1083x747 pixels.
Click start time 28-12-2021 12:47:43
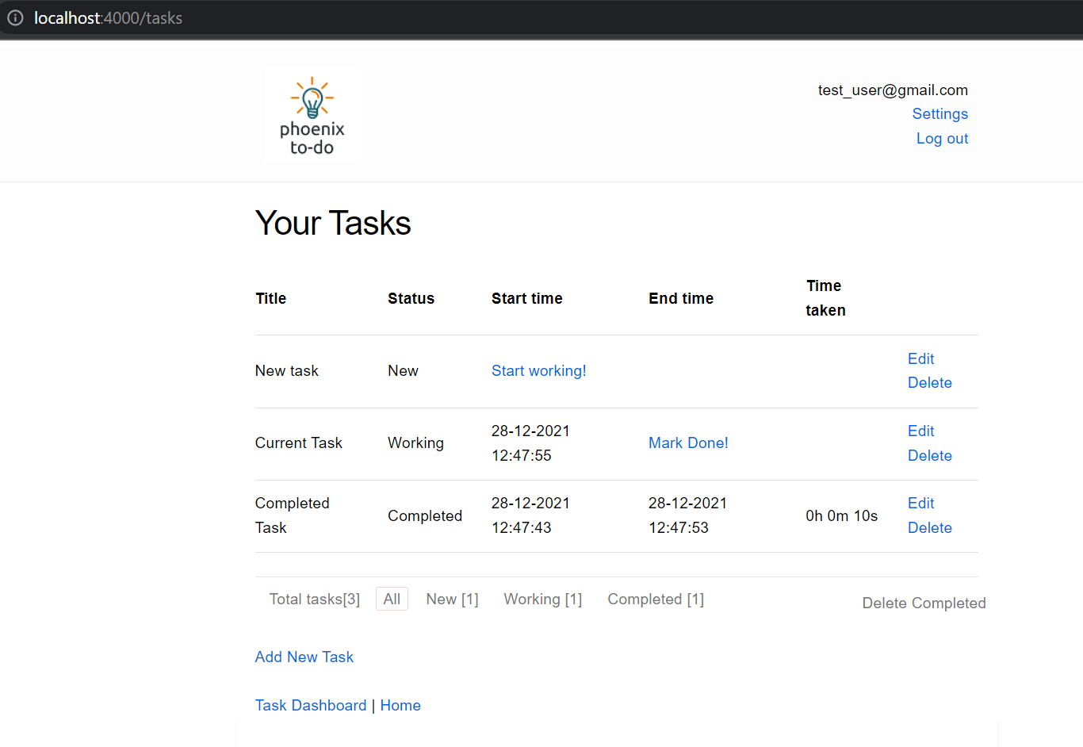(x=530, y=515)
